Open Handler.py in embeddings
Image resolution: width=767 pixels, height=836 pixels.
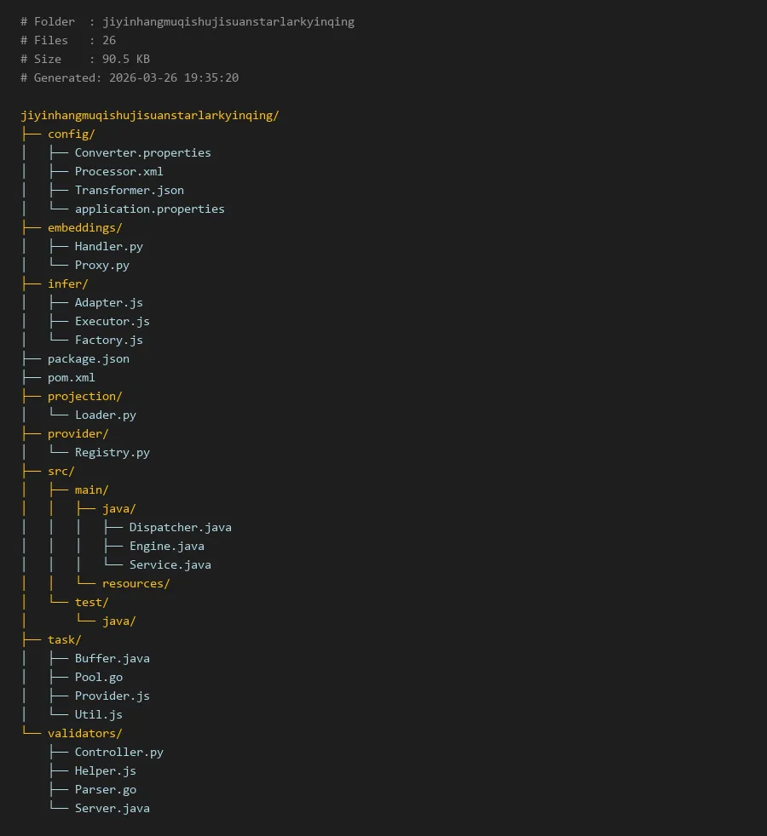(x=108, y=246)
